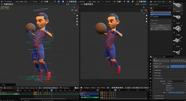The width and height of the screenshot is (186, 101).
Task: Open Select menu in left viewport header
Action: click(21, 2)
